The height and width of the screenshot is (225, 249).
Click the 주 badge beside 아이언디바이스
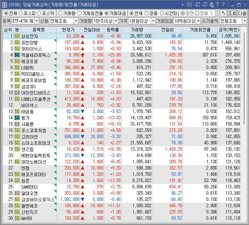[x=17, y=92]
